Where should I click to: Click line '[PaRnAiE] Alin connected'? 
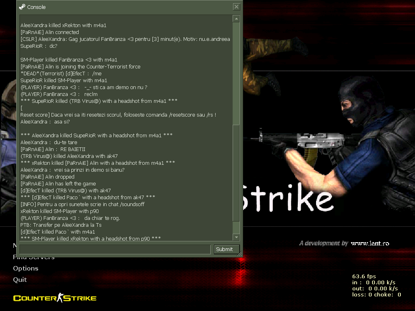click(x=49, y=32)
